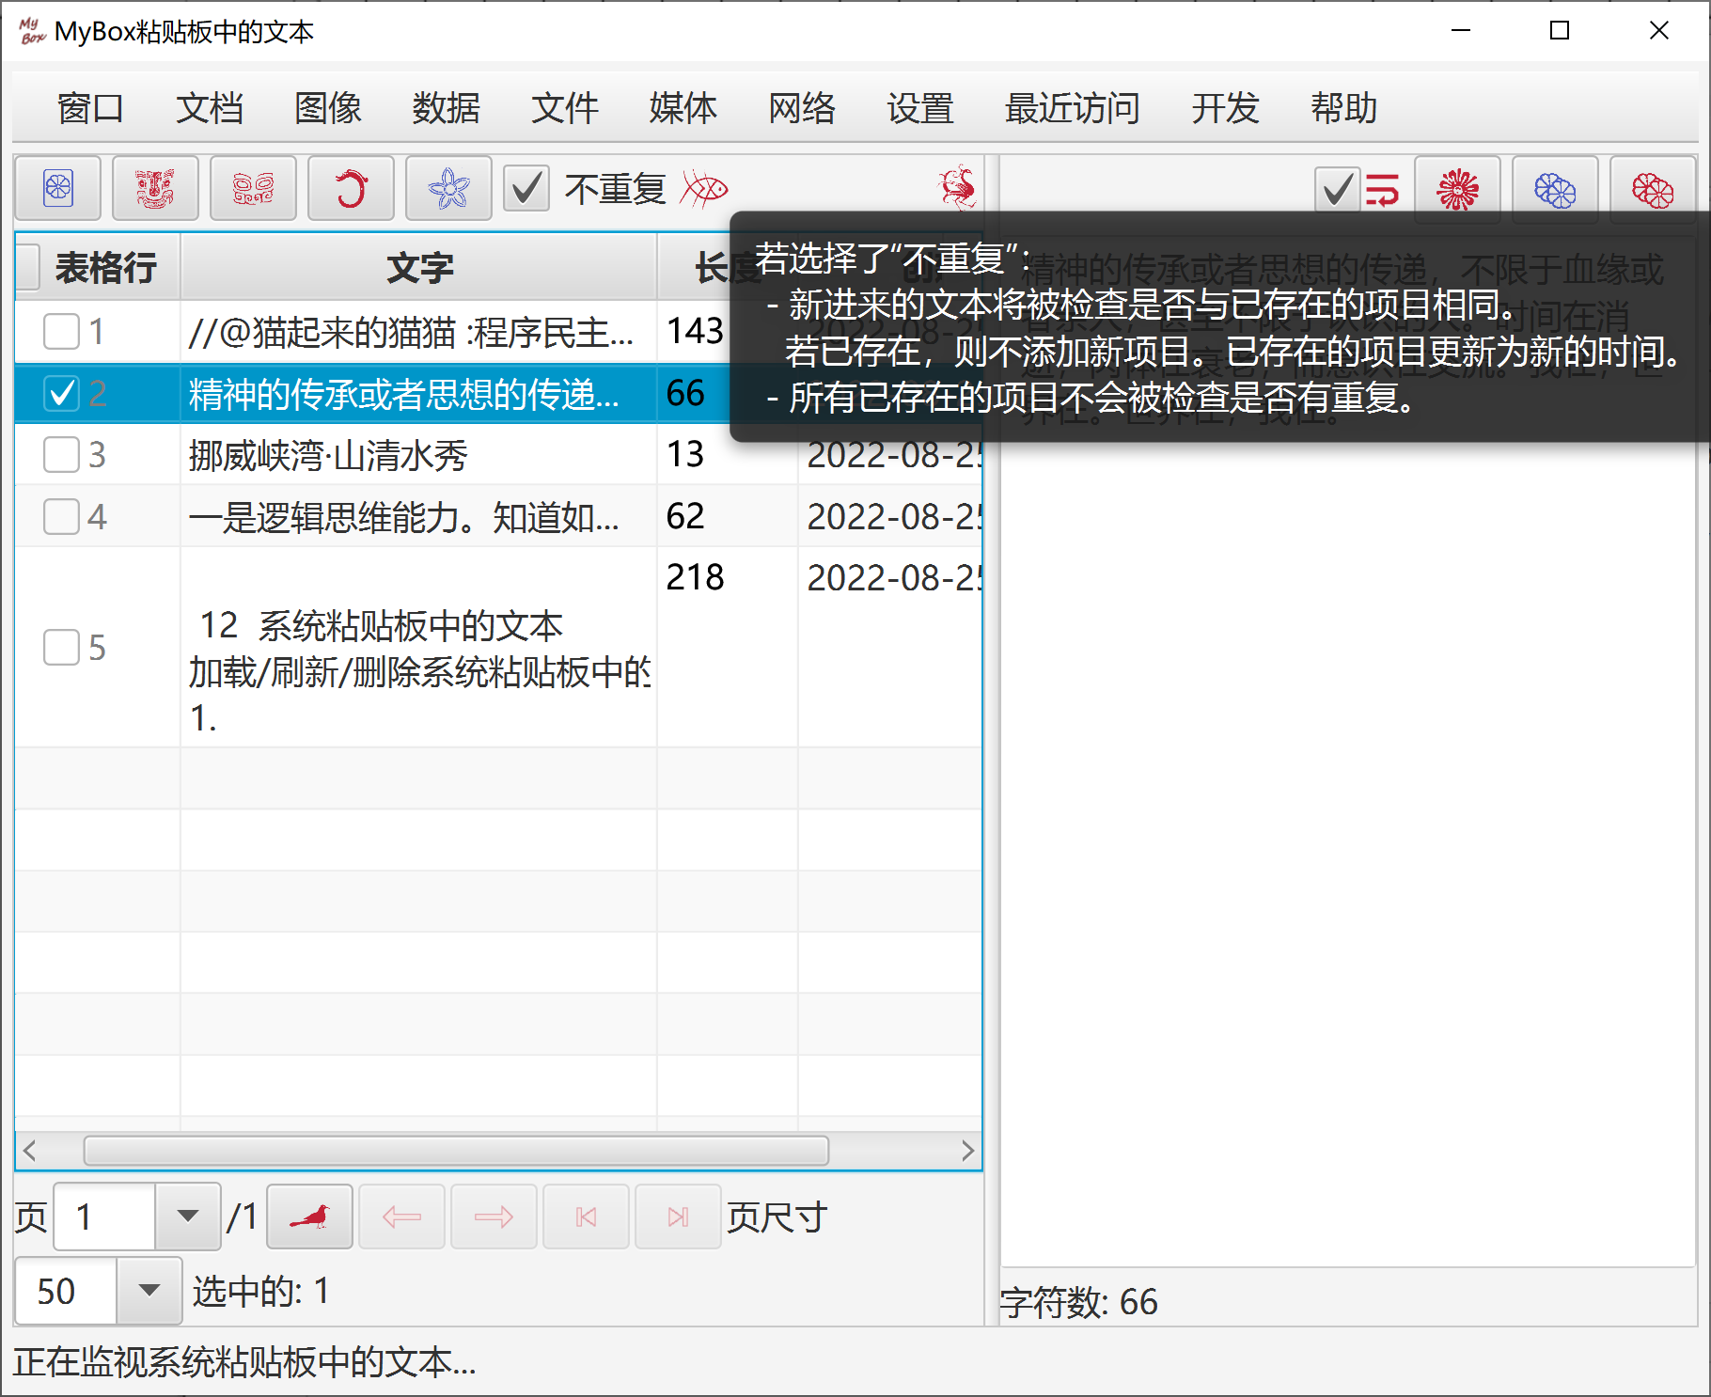The height and width of the screenshot is (1397, 1711).
Task: Open the 开发 menu
Action: 1224,108
